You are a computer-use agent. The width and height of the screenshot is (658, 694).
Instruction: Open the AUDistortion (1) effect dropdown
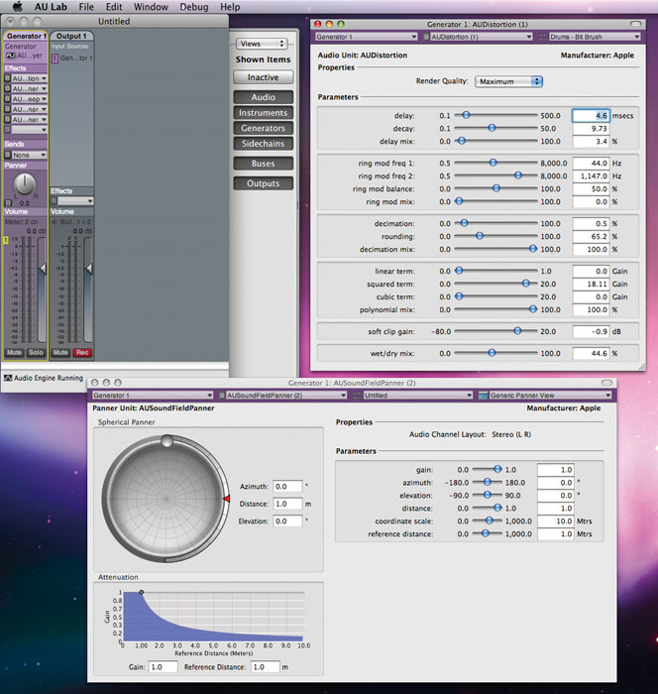click(482, 38)
